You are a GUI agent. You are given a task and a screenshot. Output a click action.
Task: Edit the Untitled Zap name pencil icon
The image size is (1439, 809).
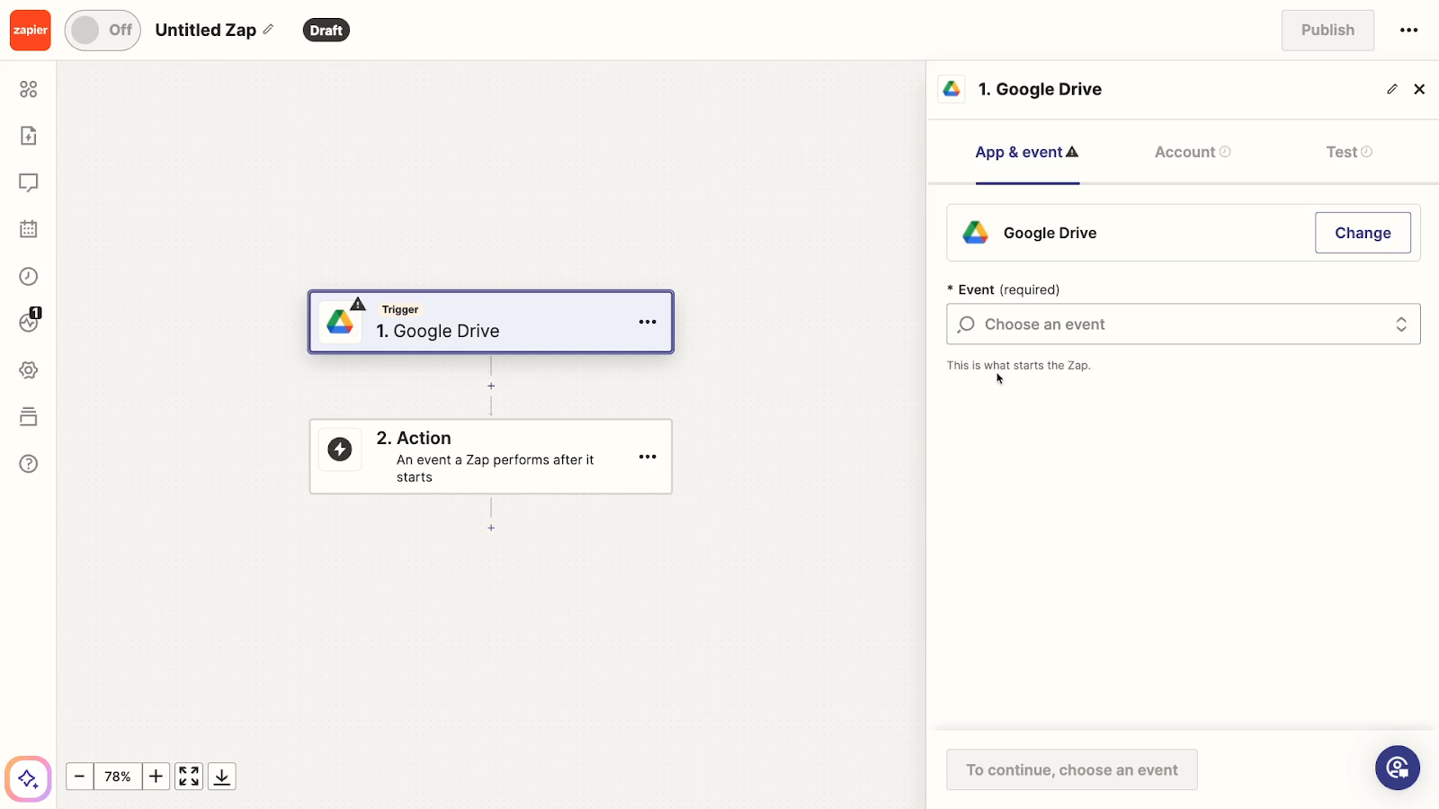click(x=268, y=30)
